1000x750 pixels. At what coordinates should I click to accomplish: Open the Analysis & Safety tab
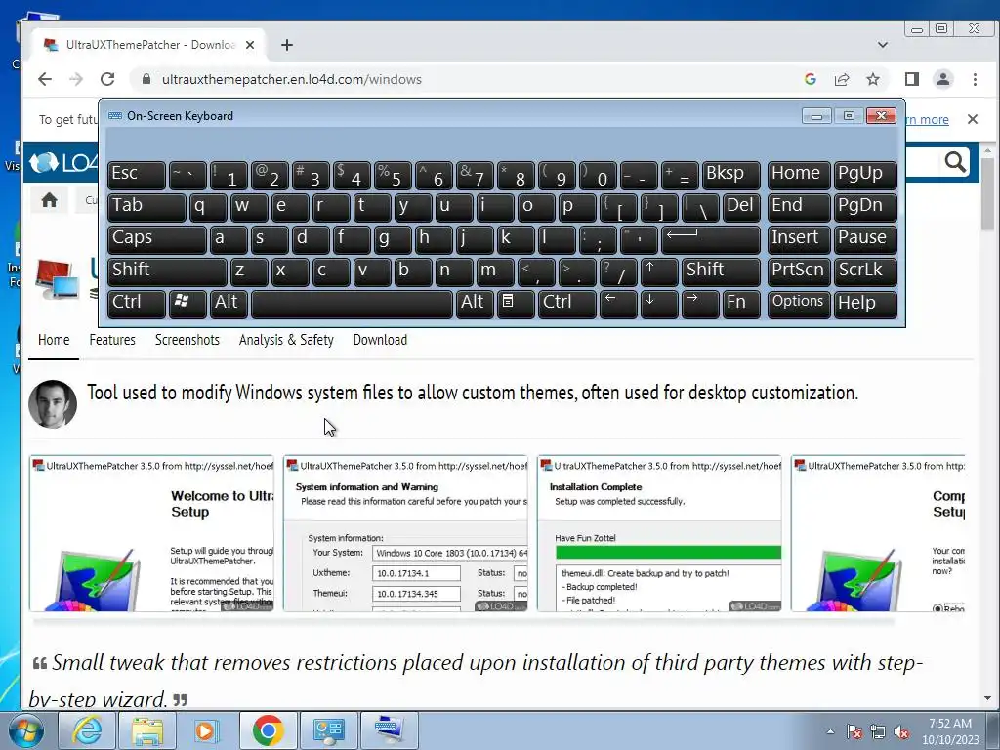click(x=286, y=340)
